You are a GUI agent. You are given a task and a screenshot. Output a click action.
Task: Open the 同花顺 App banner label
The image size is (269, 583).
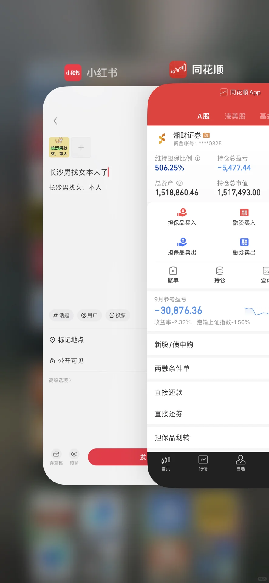[240, 92]
